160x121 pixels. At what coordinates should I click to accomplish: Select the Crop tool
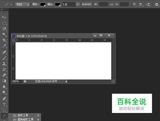pos(4,40)
